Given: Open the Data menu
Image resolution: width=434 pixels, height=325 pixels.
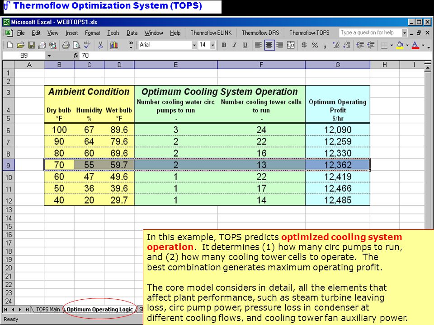Looking at the screenshot, I should point(132,33).
